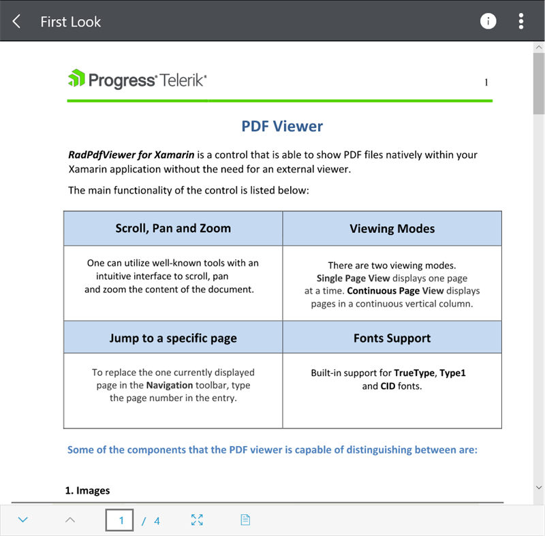Click the Viewing Modes header cell

click(x=392, y=228)
